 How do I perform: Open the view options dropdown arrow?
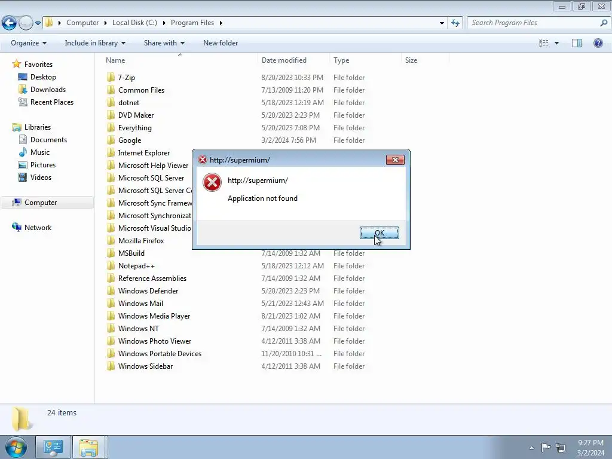556,43
